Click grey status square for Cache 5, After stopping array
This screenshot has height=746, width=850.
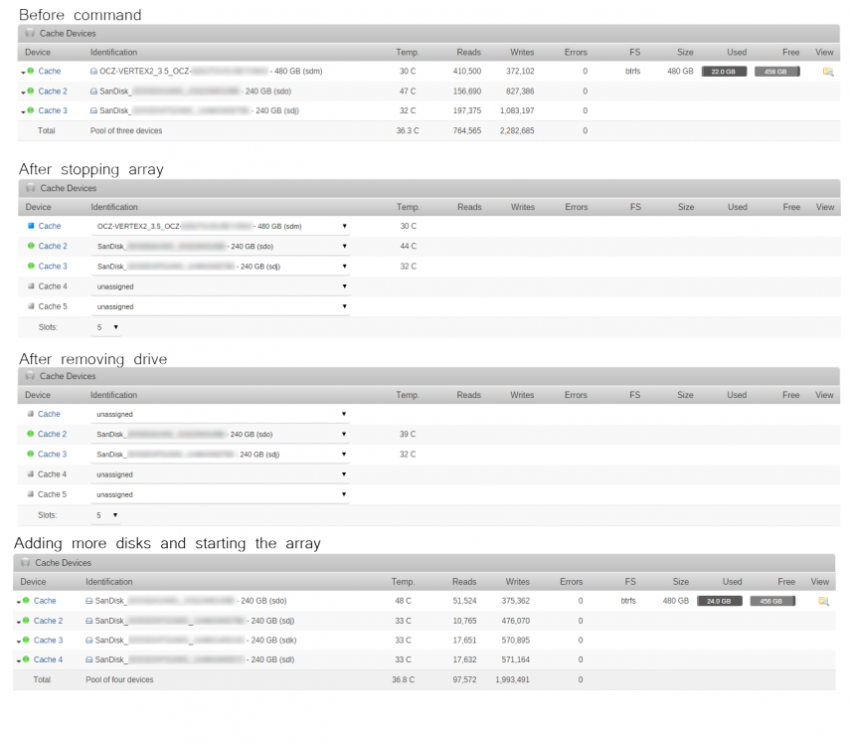(x=31, y=306)
